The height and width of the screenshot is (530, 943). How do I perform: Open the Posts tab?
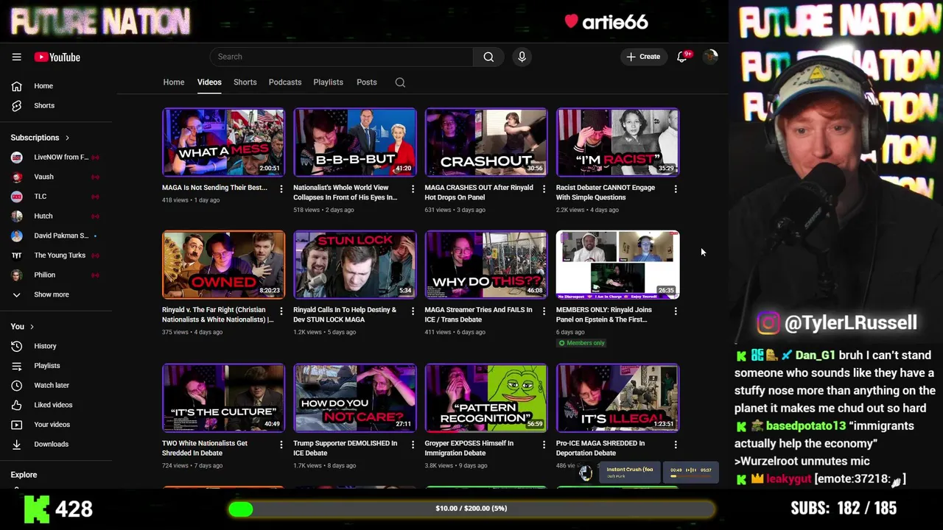point(367,82)
